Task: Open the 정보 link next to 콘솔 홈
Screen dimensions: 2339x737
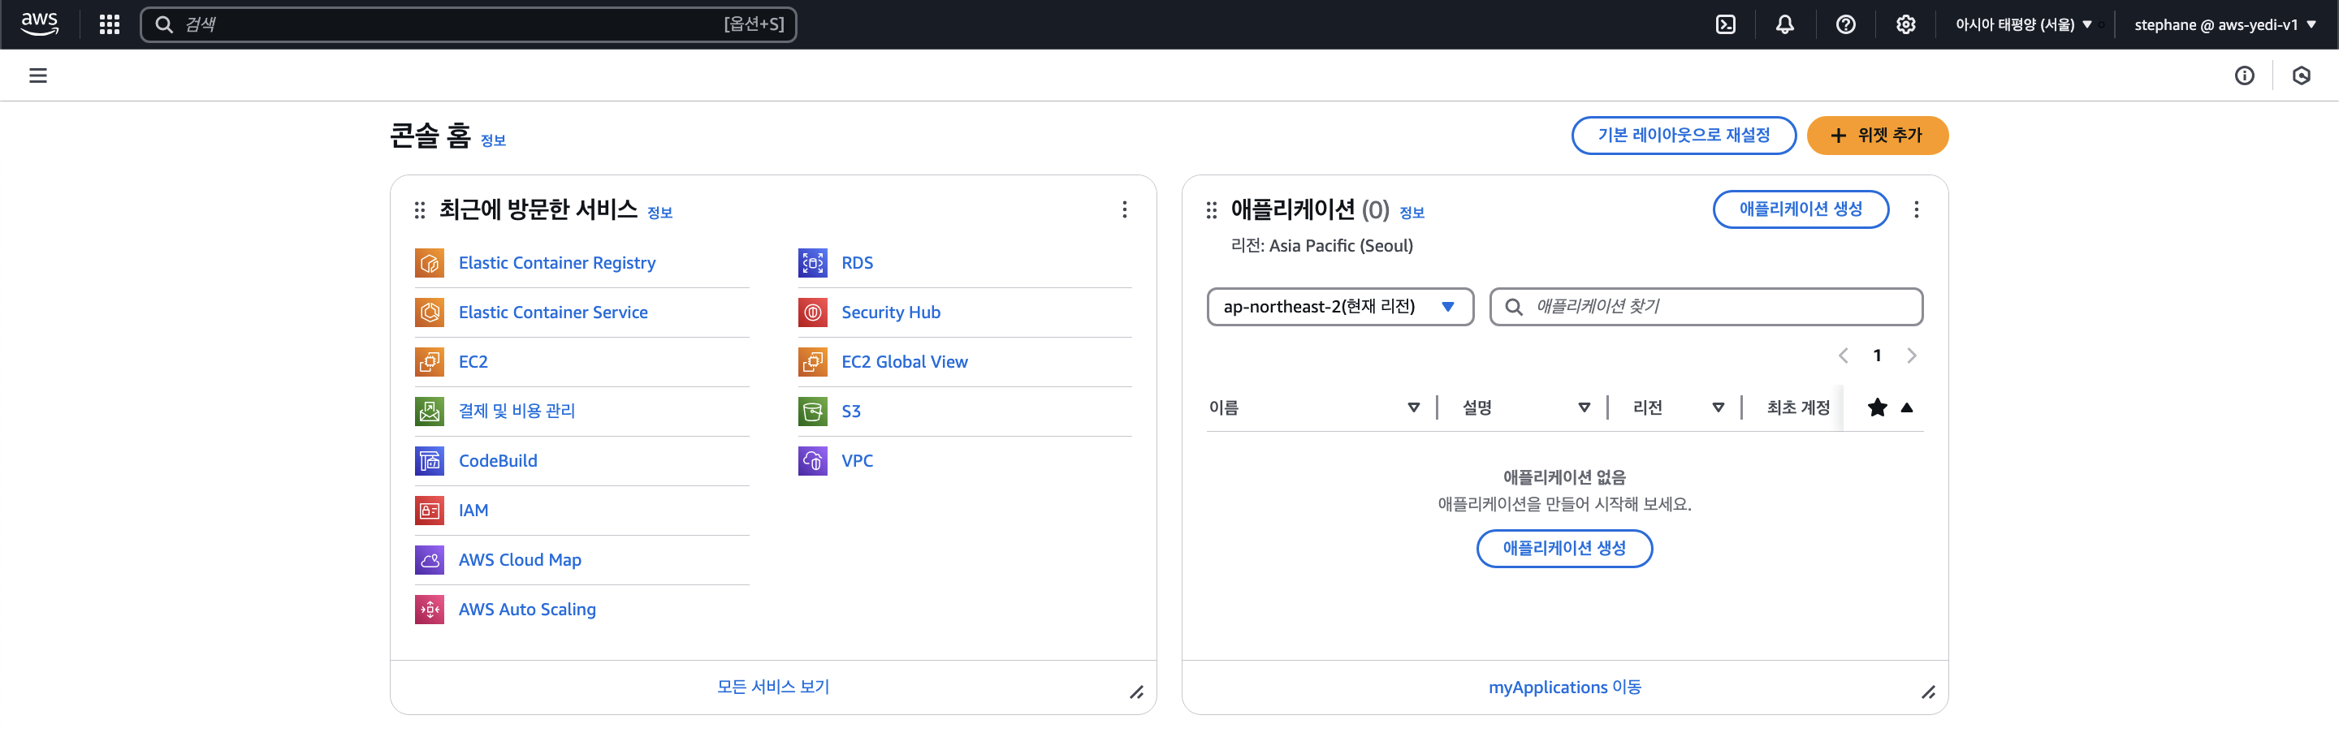Action: coord(493,140)
